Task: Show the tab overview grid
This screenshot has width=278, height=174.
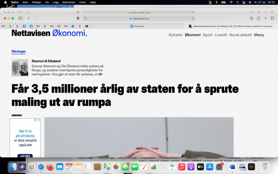Action: click(272, 18)
